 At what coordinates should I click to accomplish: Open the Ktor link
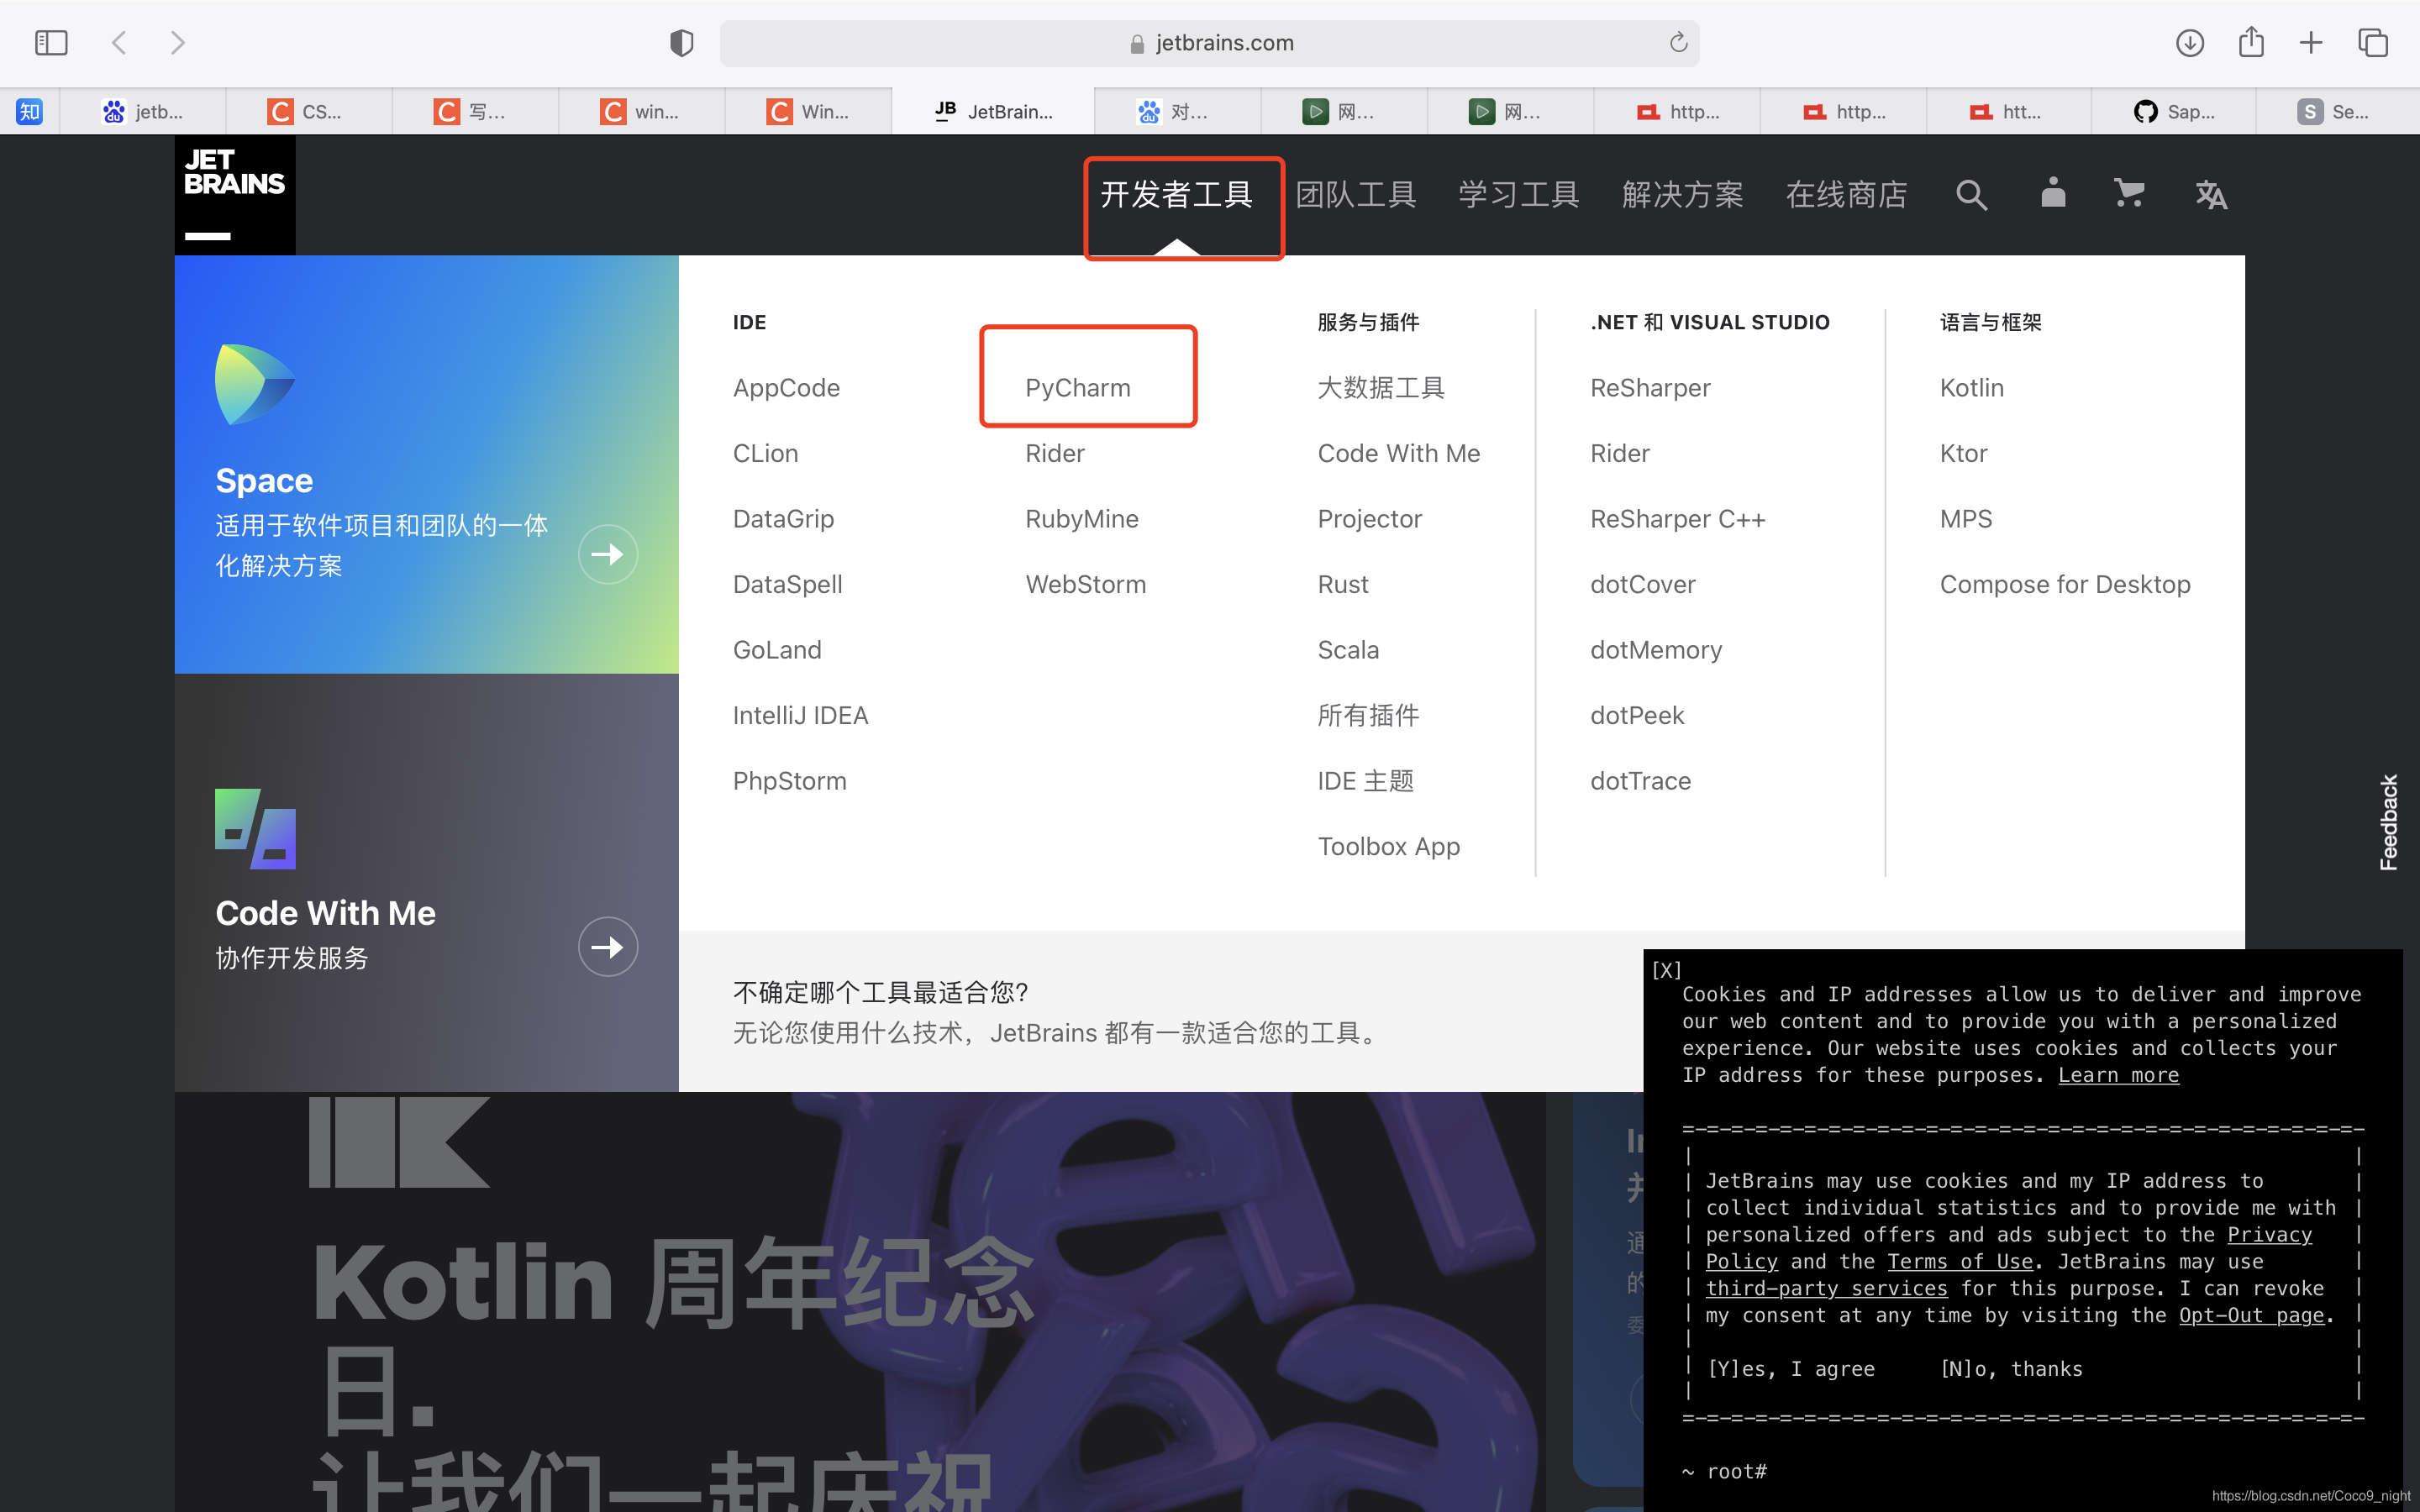click(1963, 453)
